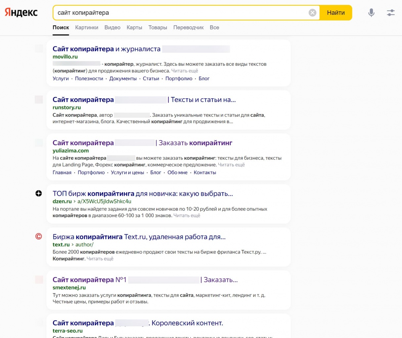Image resolution: width=402 pixels, height=338 pixels.
Task: Expand movillo.ru snippet with Читать ещё
Action: [185, 71]
